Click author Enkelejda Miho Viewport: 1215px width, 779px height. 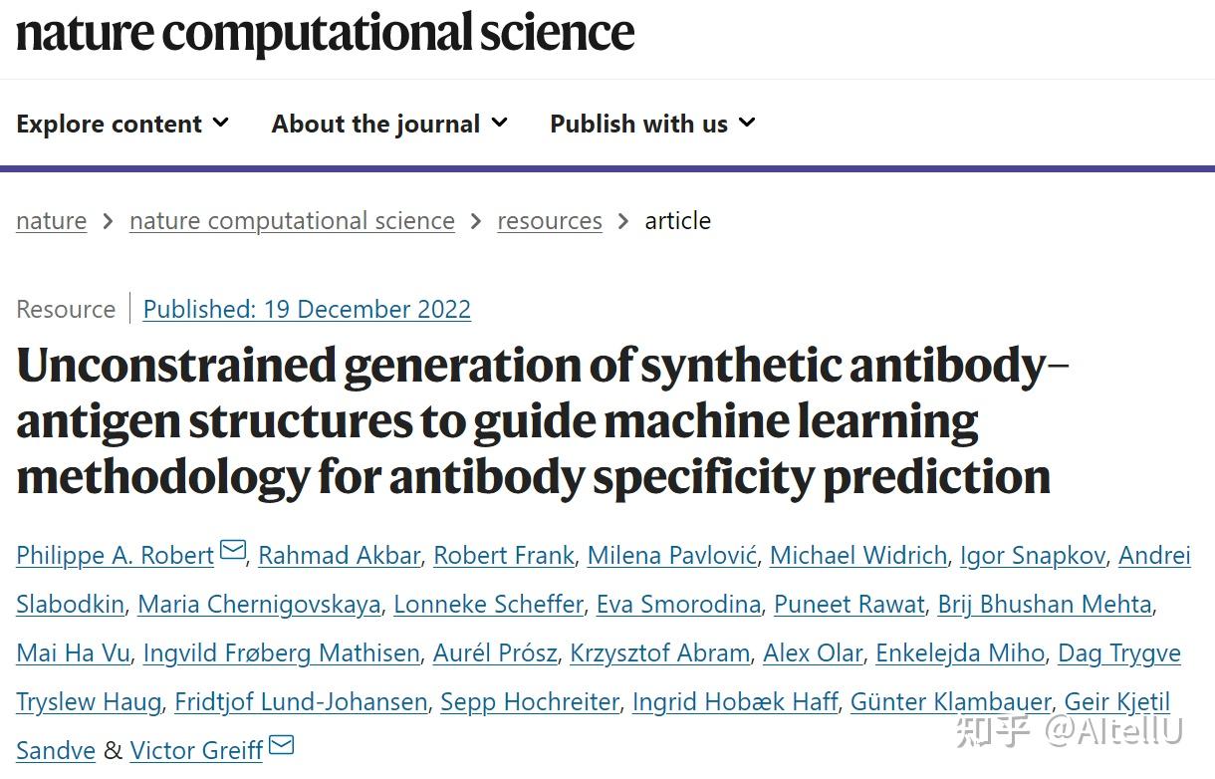coord(960,652)
